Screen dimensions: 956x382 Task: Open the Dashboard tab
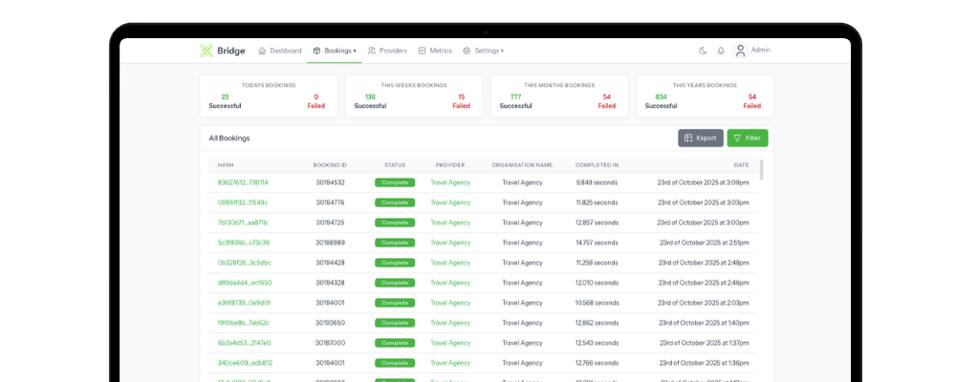point(280,51)
